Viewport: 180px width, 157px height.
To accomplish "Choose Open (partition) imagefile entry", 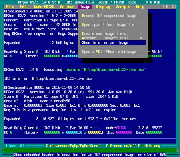I will point(113,25).
